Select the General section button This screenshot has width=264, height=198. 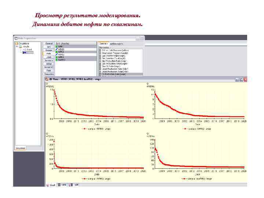(49, 43)
